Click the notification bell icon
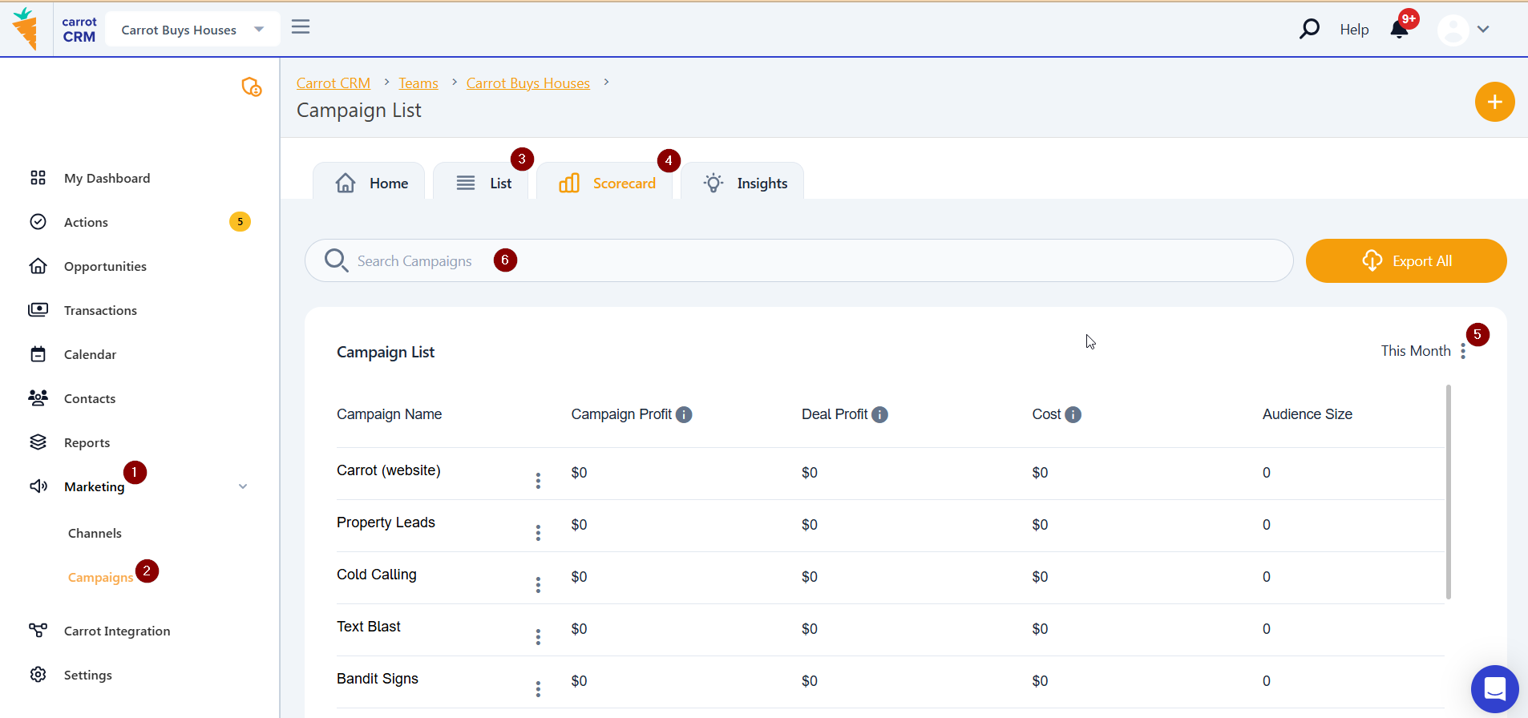1528x718 pixels. 1399,30
